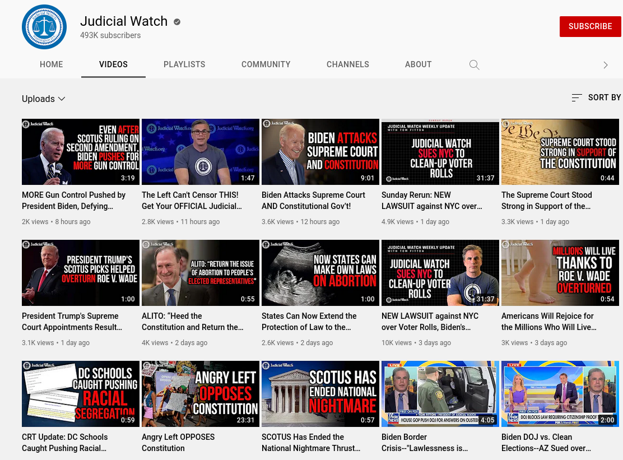623x460 pixels.
Task: Click 'NEW LAWSUIT against NYC over Voter Rolls' title
Action: coord(430,322)
